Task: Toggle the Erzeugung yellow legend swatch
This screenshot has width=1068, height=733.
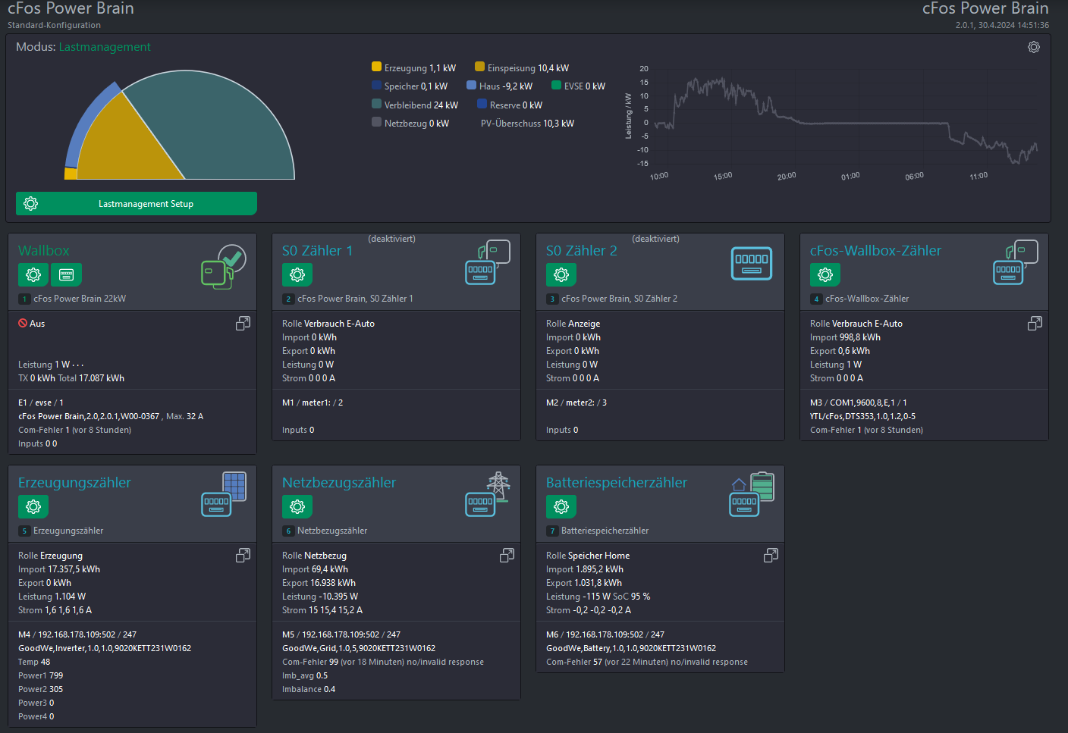Action: [x=377, y=67]
